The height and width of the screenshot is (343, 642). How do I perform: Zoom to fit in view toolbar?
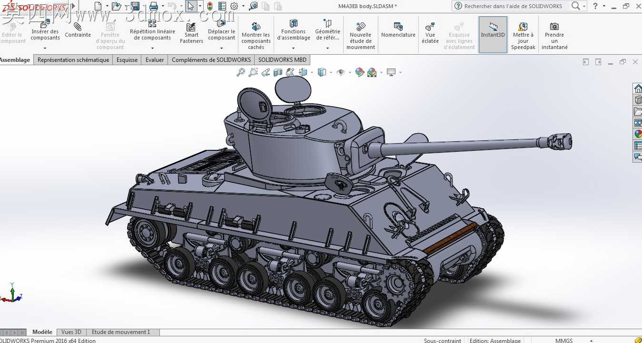tap(241, 72)
